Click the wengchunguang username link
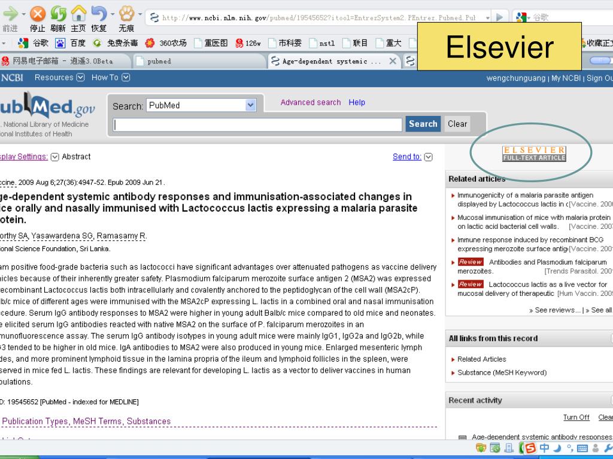 pyautogui.click(x=515, y=78)
